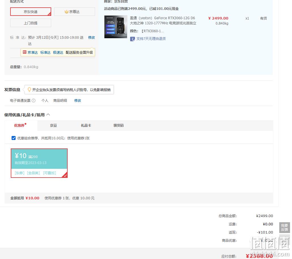This screenshot has height=259, width=292.
Task: Click the 配送服务全面升级 notice text
Action: [79, 53]
